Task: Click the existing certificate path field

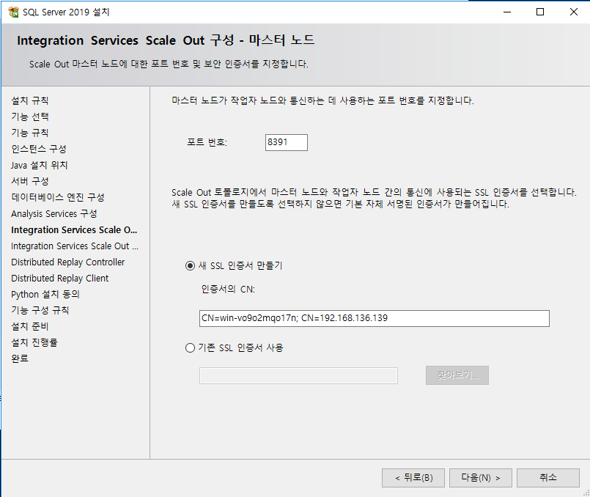Action: click(x=298, y=376)
